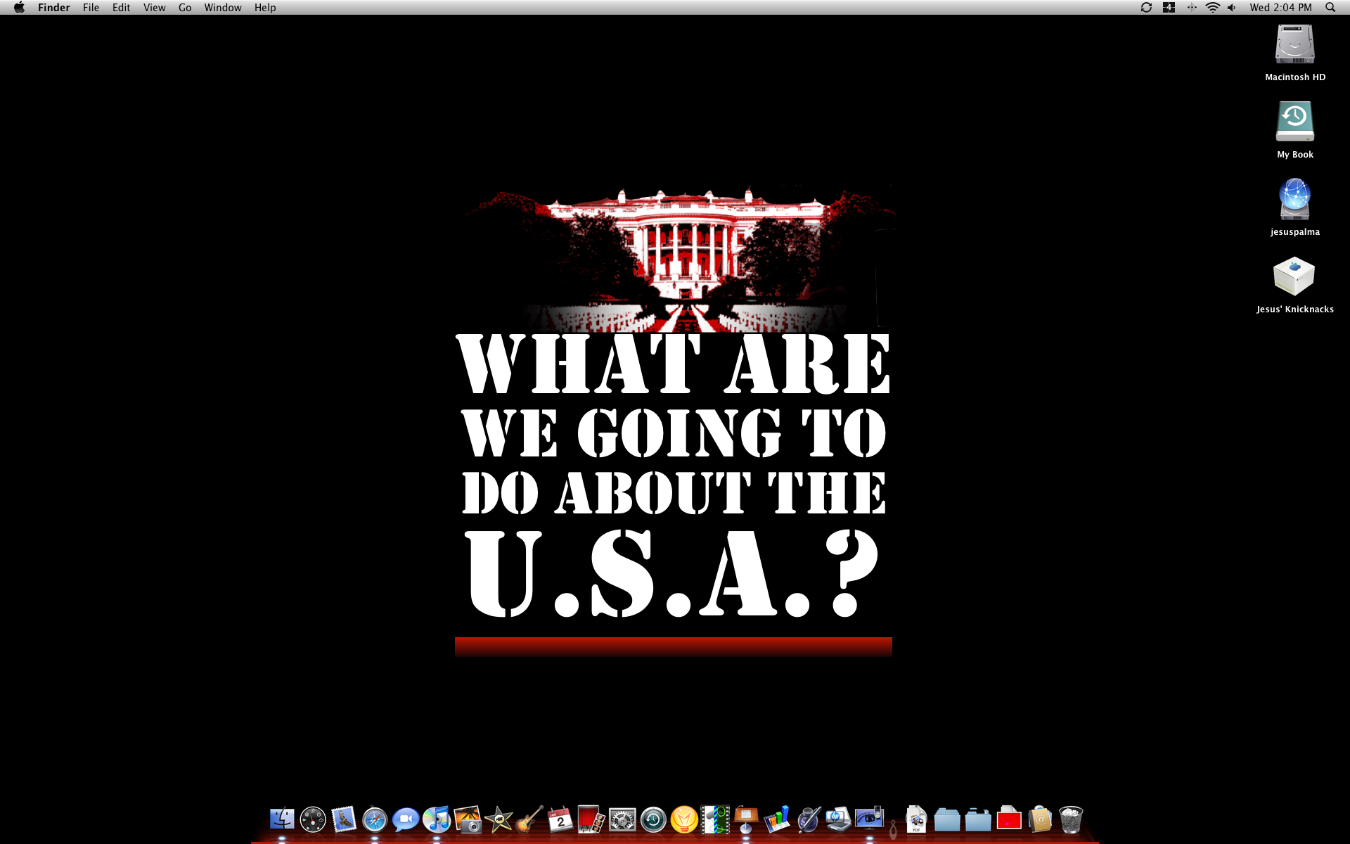Image resolution: width=1350 pixels, height=844 pixels.
Task: Open the Help menu
Action: [x=265, y=8]
